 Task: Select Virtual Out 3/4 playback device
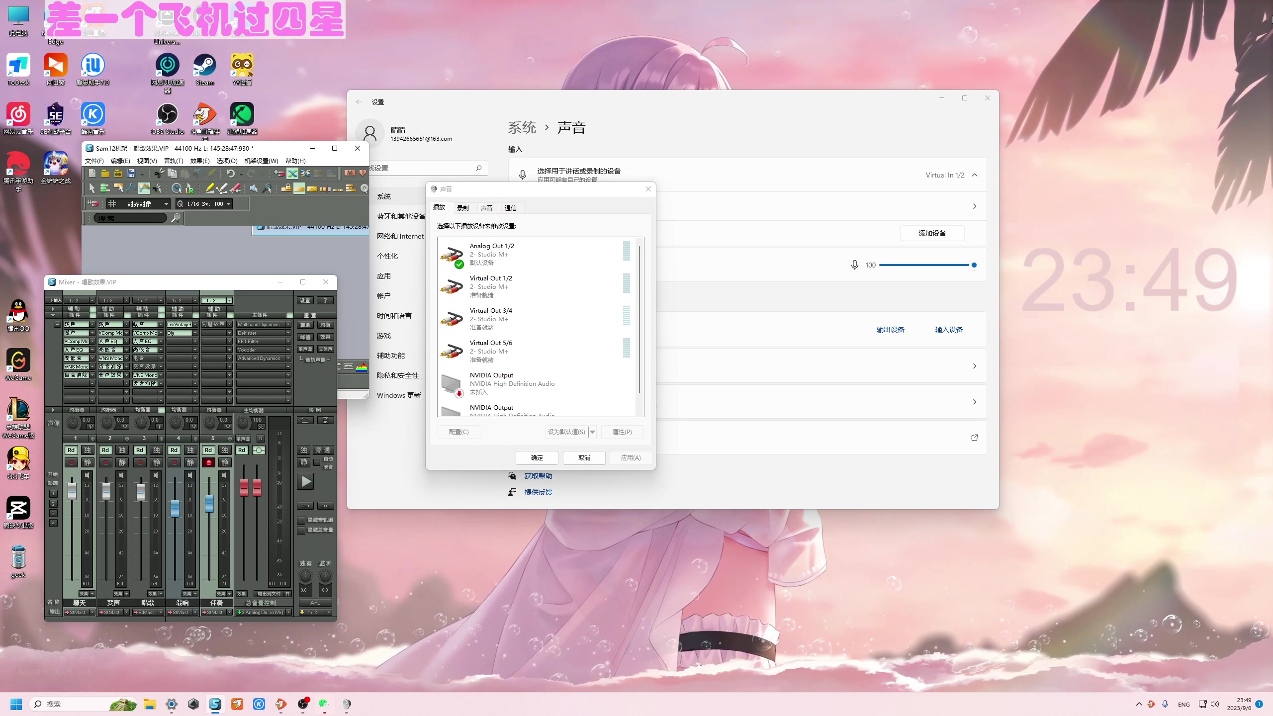pos(536,319)
